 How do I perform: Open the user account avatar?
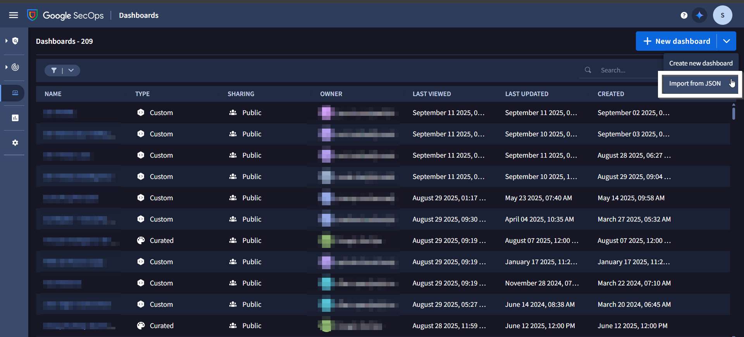(722, 15)
